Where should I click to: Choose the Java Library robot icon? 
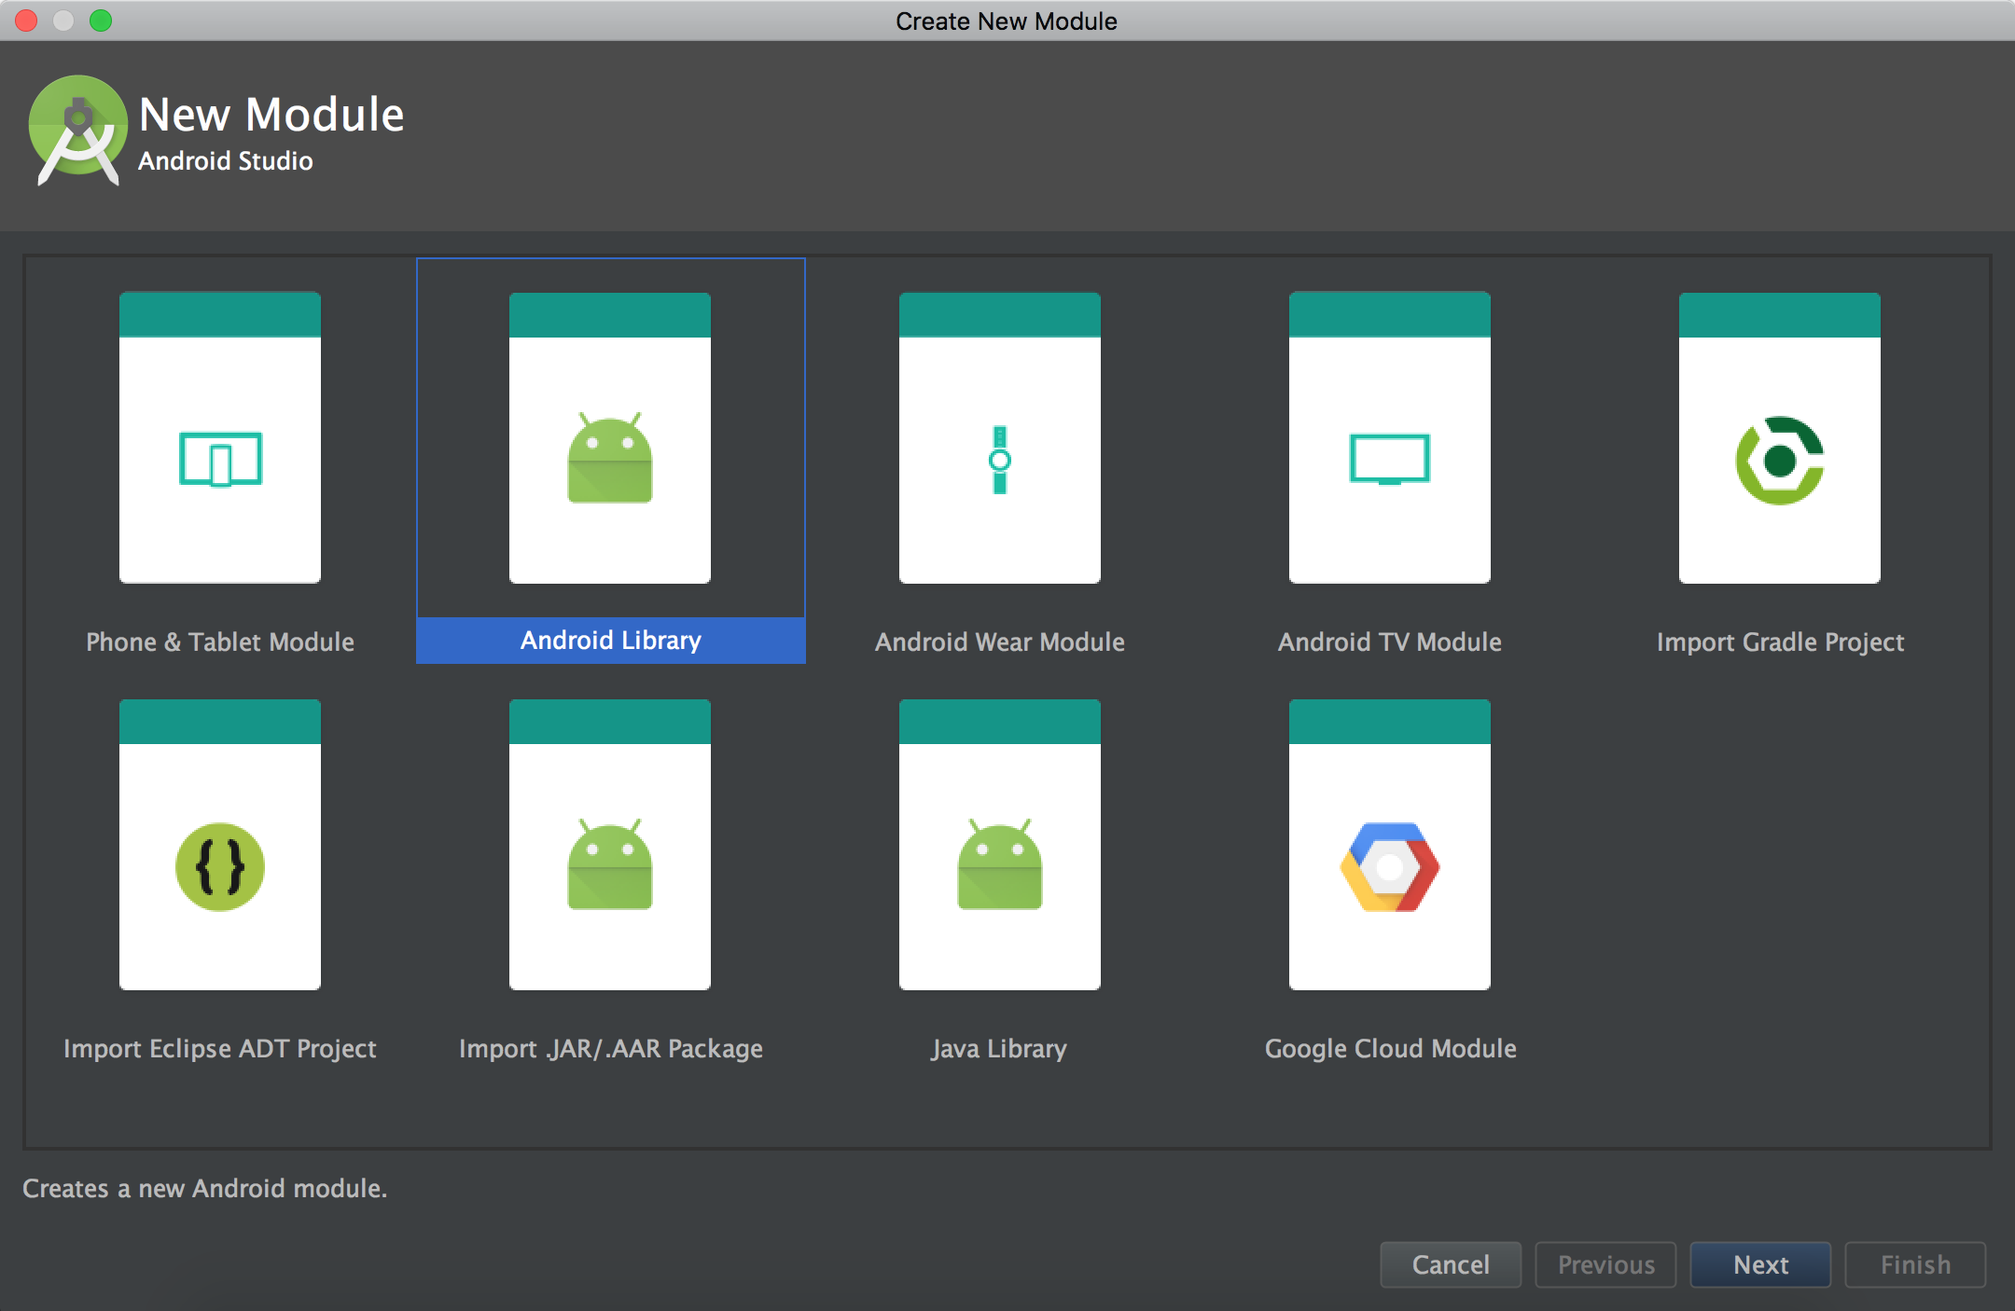click(999, 866)
